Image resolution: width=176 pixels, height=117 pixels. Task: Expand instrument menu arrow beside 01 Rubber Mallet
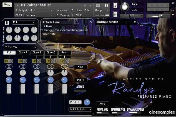click(x=17, y=5)
